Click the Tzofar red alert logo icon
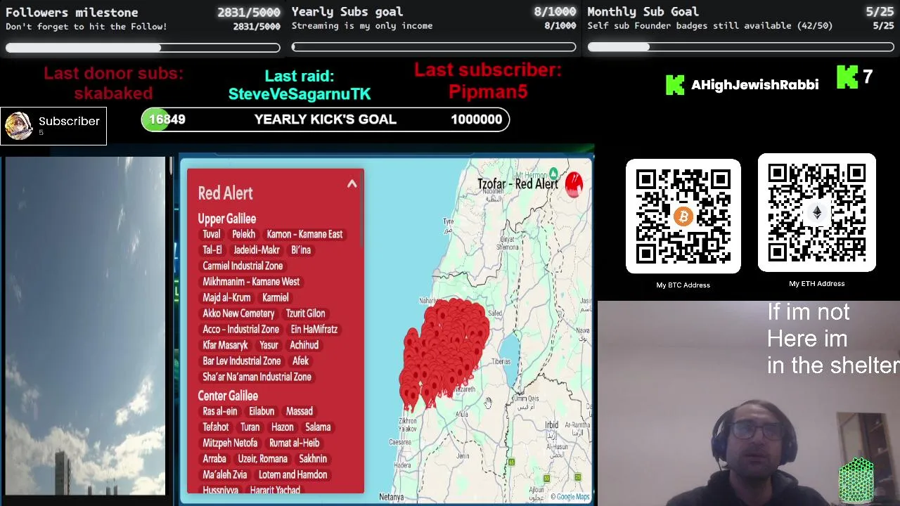Screen dimensions: 900x506 574,184
